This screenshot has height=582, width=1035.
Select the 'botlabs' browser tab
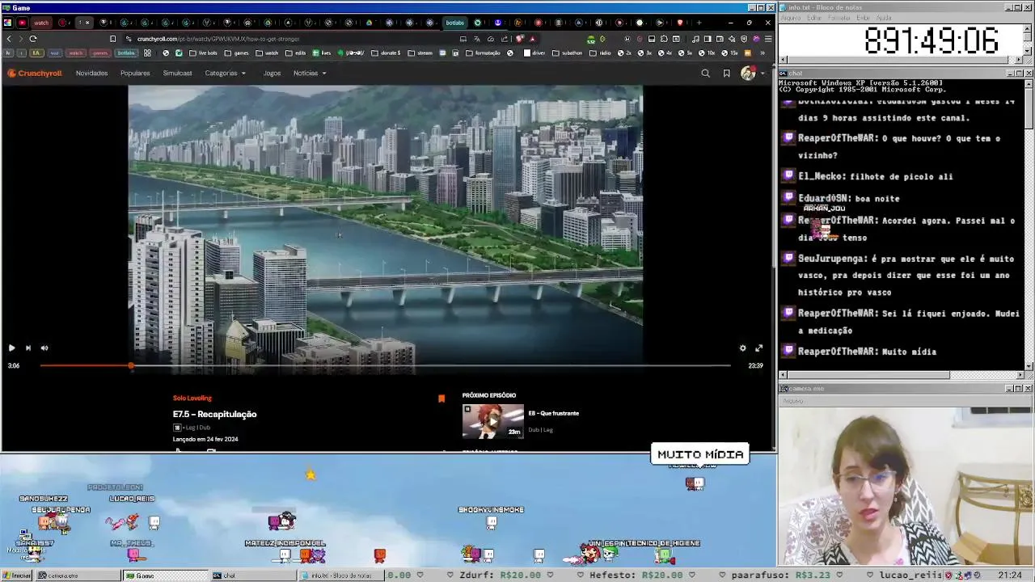pyautogui.click(x=455, y=23)
